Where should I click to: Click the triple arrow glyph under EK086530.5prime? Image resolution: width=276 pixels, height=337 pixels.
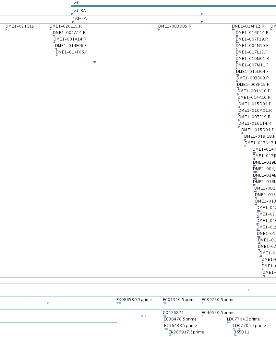(119, 303)
